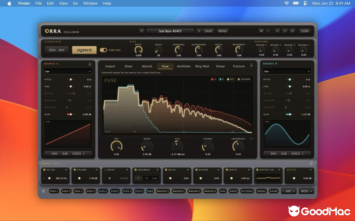
Task: Open the Delay module arrow
Action: [x=188, y=170]
